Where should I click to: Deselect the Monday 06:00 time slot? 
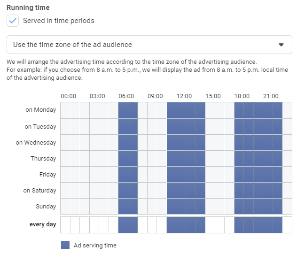(x=123, y=110)
